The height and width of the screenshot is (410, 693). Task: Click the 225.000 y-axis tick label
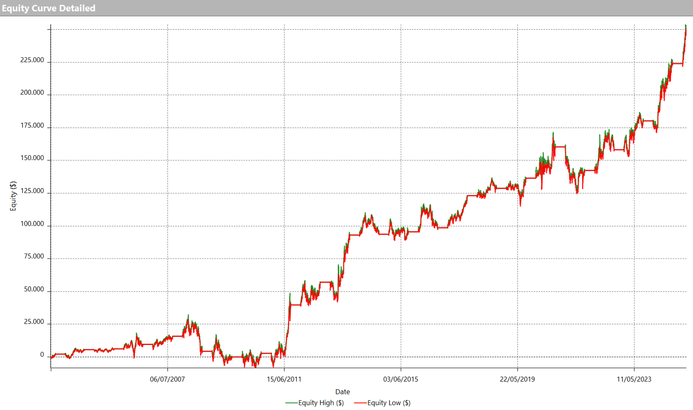point(32,60)
